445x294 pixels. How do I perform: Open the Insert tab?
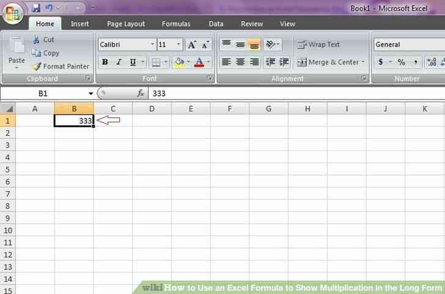[x=79, y=24]
